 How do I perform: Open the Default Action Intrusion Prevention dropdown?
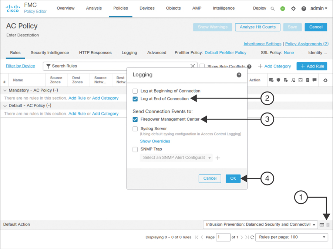tap(260, 225)
